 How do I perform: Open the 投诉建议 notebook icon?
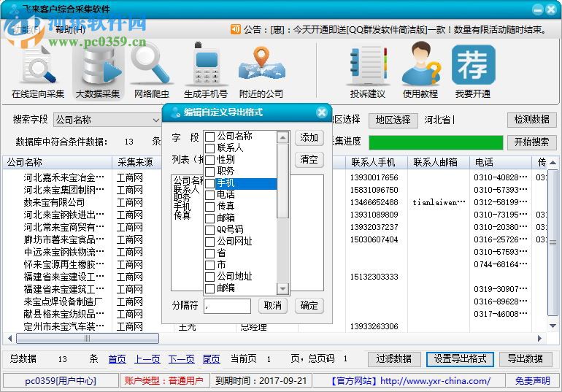click(367, 69)
